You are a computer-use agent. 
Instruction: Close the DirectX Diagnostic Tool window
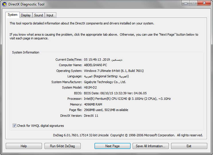[x=204, y=3]
